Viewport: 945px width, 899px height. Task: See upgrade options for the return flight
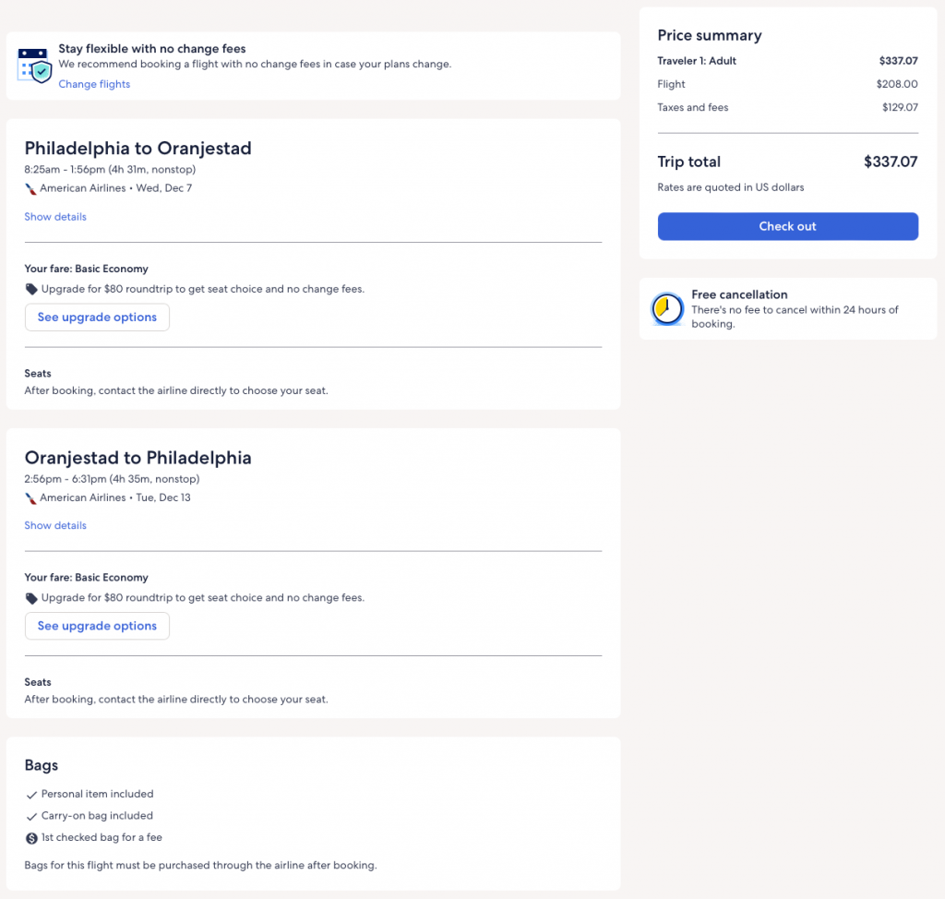click(x=97, y=626)
